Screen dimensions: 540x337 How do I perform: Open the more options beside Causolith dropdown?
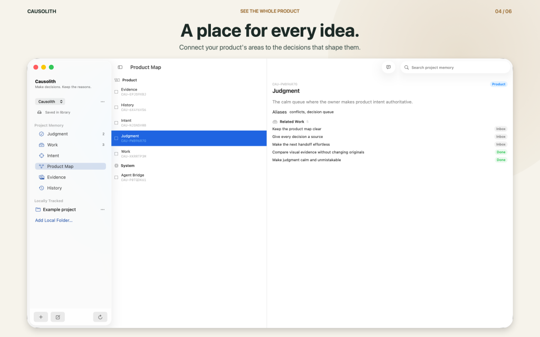(102, 102)
